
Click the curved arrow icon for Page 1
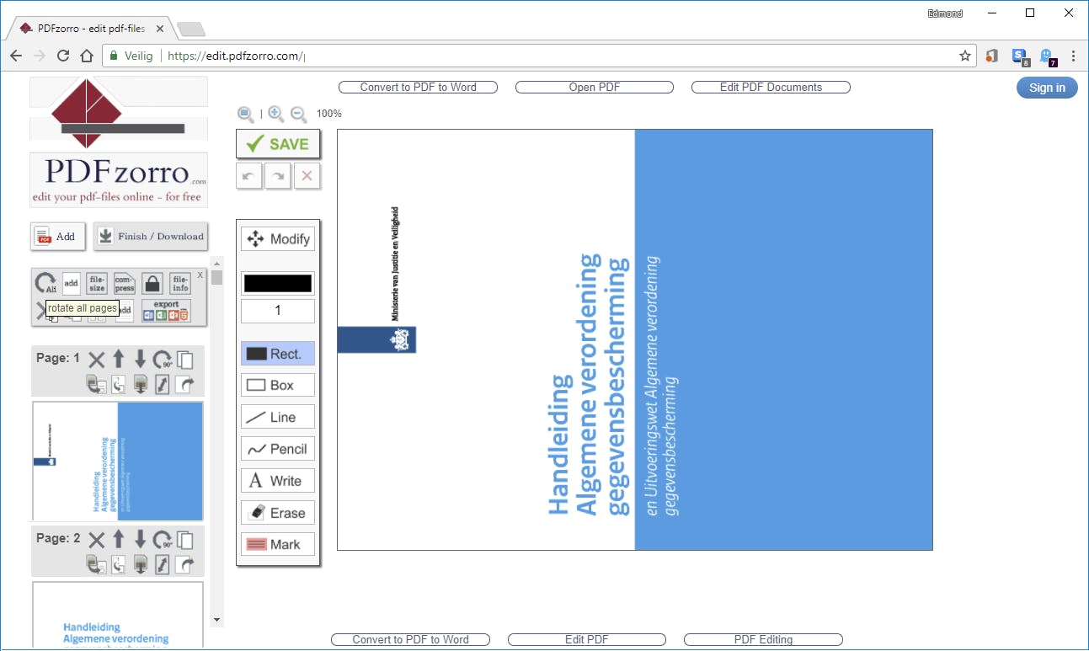click(x=185, y=384)
